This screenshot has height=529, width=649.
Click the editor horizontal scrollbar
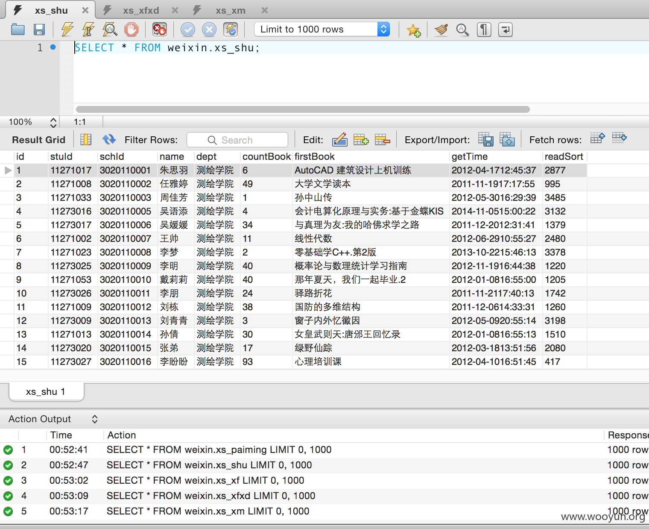pyautogui.click(x=303, y=109)
